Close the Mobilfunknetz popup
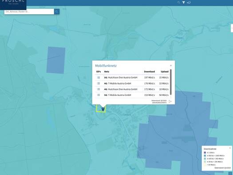 pyautogui.click(x=171, y=65)
